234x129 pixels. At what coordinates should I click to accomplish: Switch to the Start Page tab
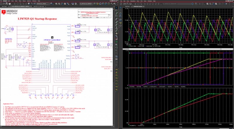4,6
